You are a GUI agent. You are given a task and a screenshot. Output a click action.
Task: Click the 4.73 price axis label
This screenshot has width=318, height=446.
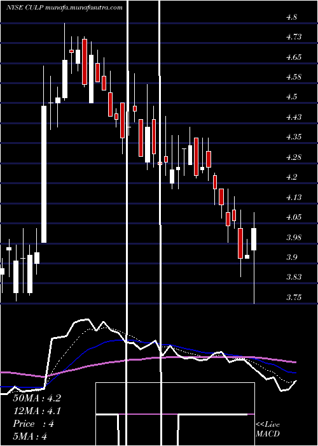294,37
